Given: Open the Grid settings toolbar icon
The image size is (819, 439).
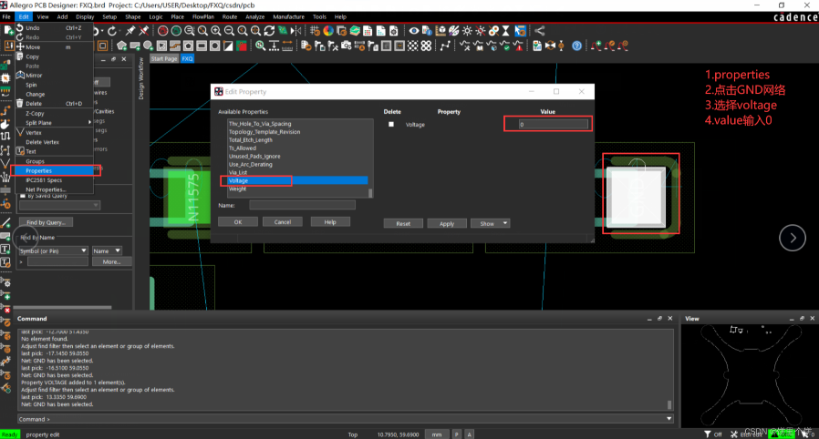Looking at the screenshot, I should click(315, 31).
